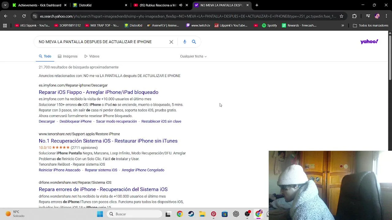Open Pinterest app in taskbar
The width and height of the screenshot is (392, 220).
click(x=213, y=214)
